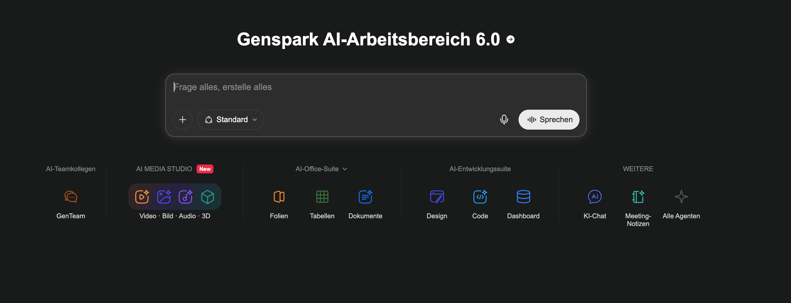Click the AI-Teamkollegen heading
Image resolution: width=791 pixels, height=303 pixels.
point(71,169)
